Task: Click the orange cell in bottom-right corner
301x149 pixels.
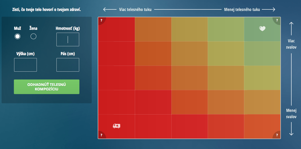Action: coord(262,127)
